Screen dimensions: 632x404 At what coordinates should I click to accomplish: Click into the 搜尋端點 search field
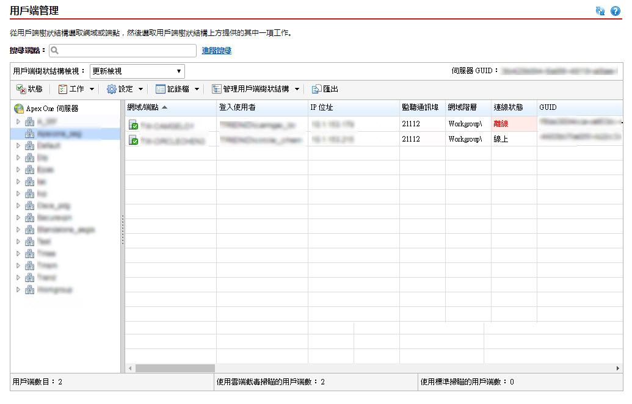pos(126,51)
